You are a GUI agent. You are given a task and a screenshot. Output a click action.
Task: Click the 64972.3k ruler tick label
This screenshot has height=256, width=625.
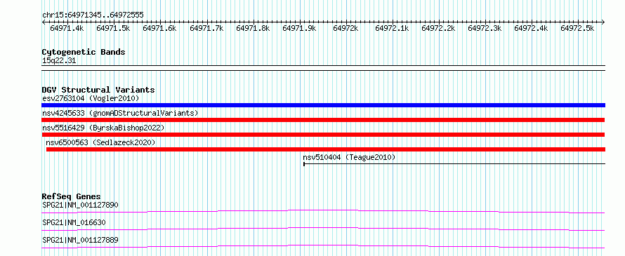[x=485, y=28]
